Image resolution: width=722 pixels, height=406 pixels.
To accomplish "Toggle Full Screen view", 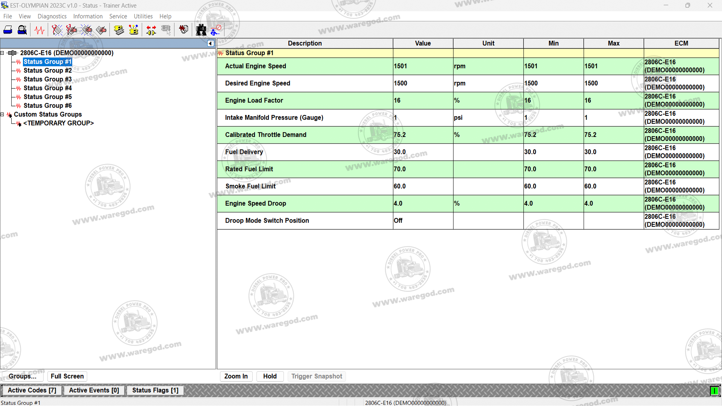I will point(67,376).
